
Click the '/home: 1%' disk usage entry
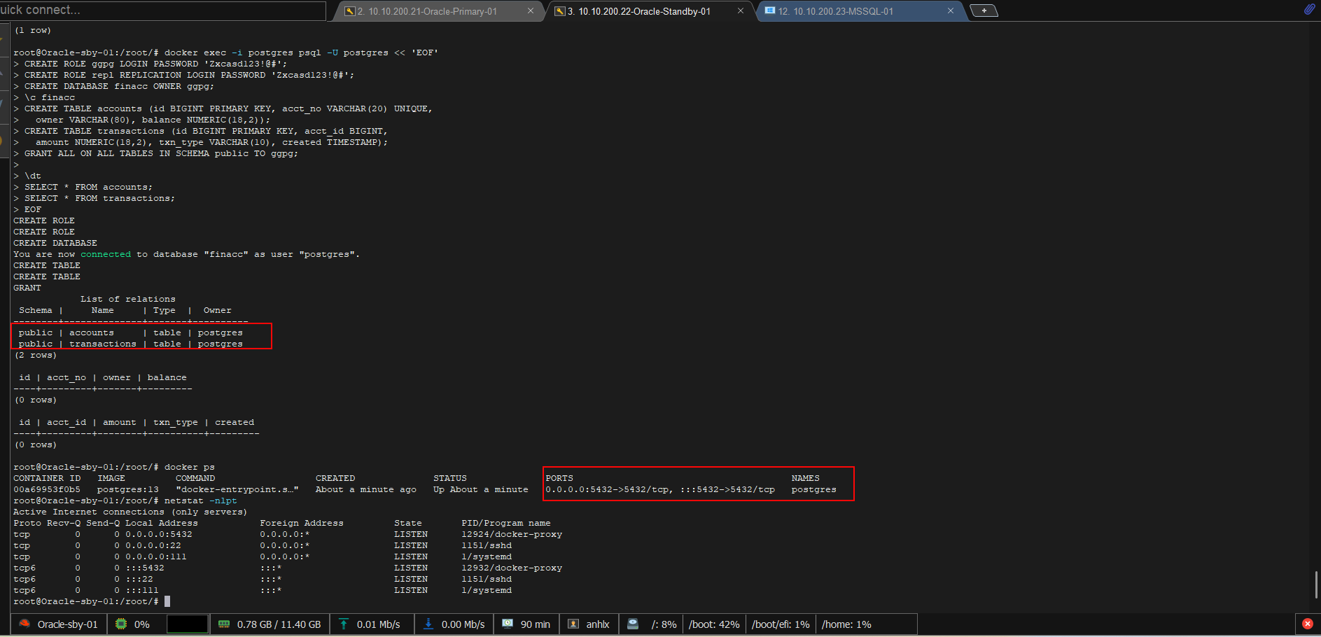(846, 624)
